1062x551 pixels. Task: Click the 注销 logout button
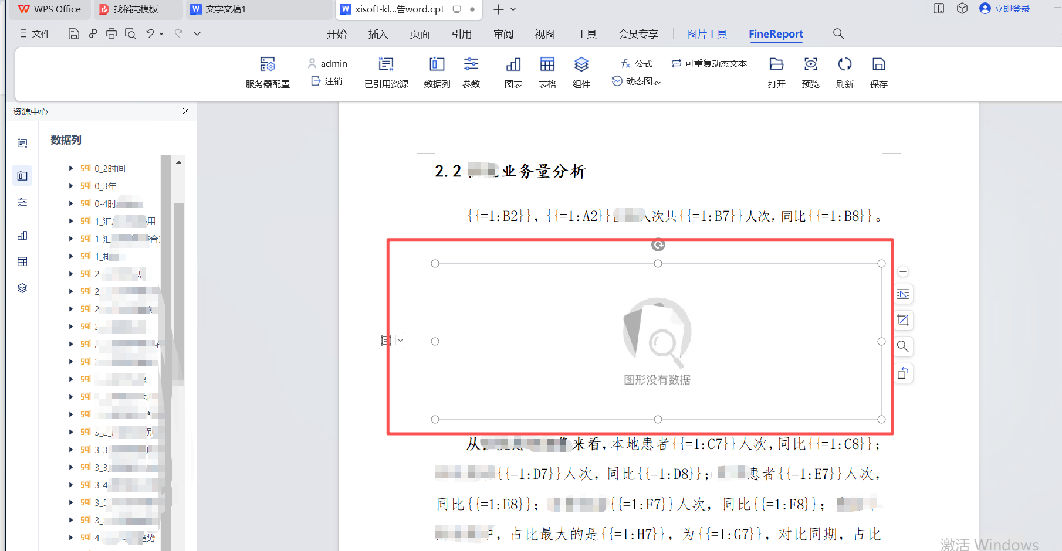[x=327, y=81]
